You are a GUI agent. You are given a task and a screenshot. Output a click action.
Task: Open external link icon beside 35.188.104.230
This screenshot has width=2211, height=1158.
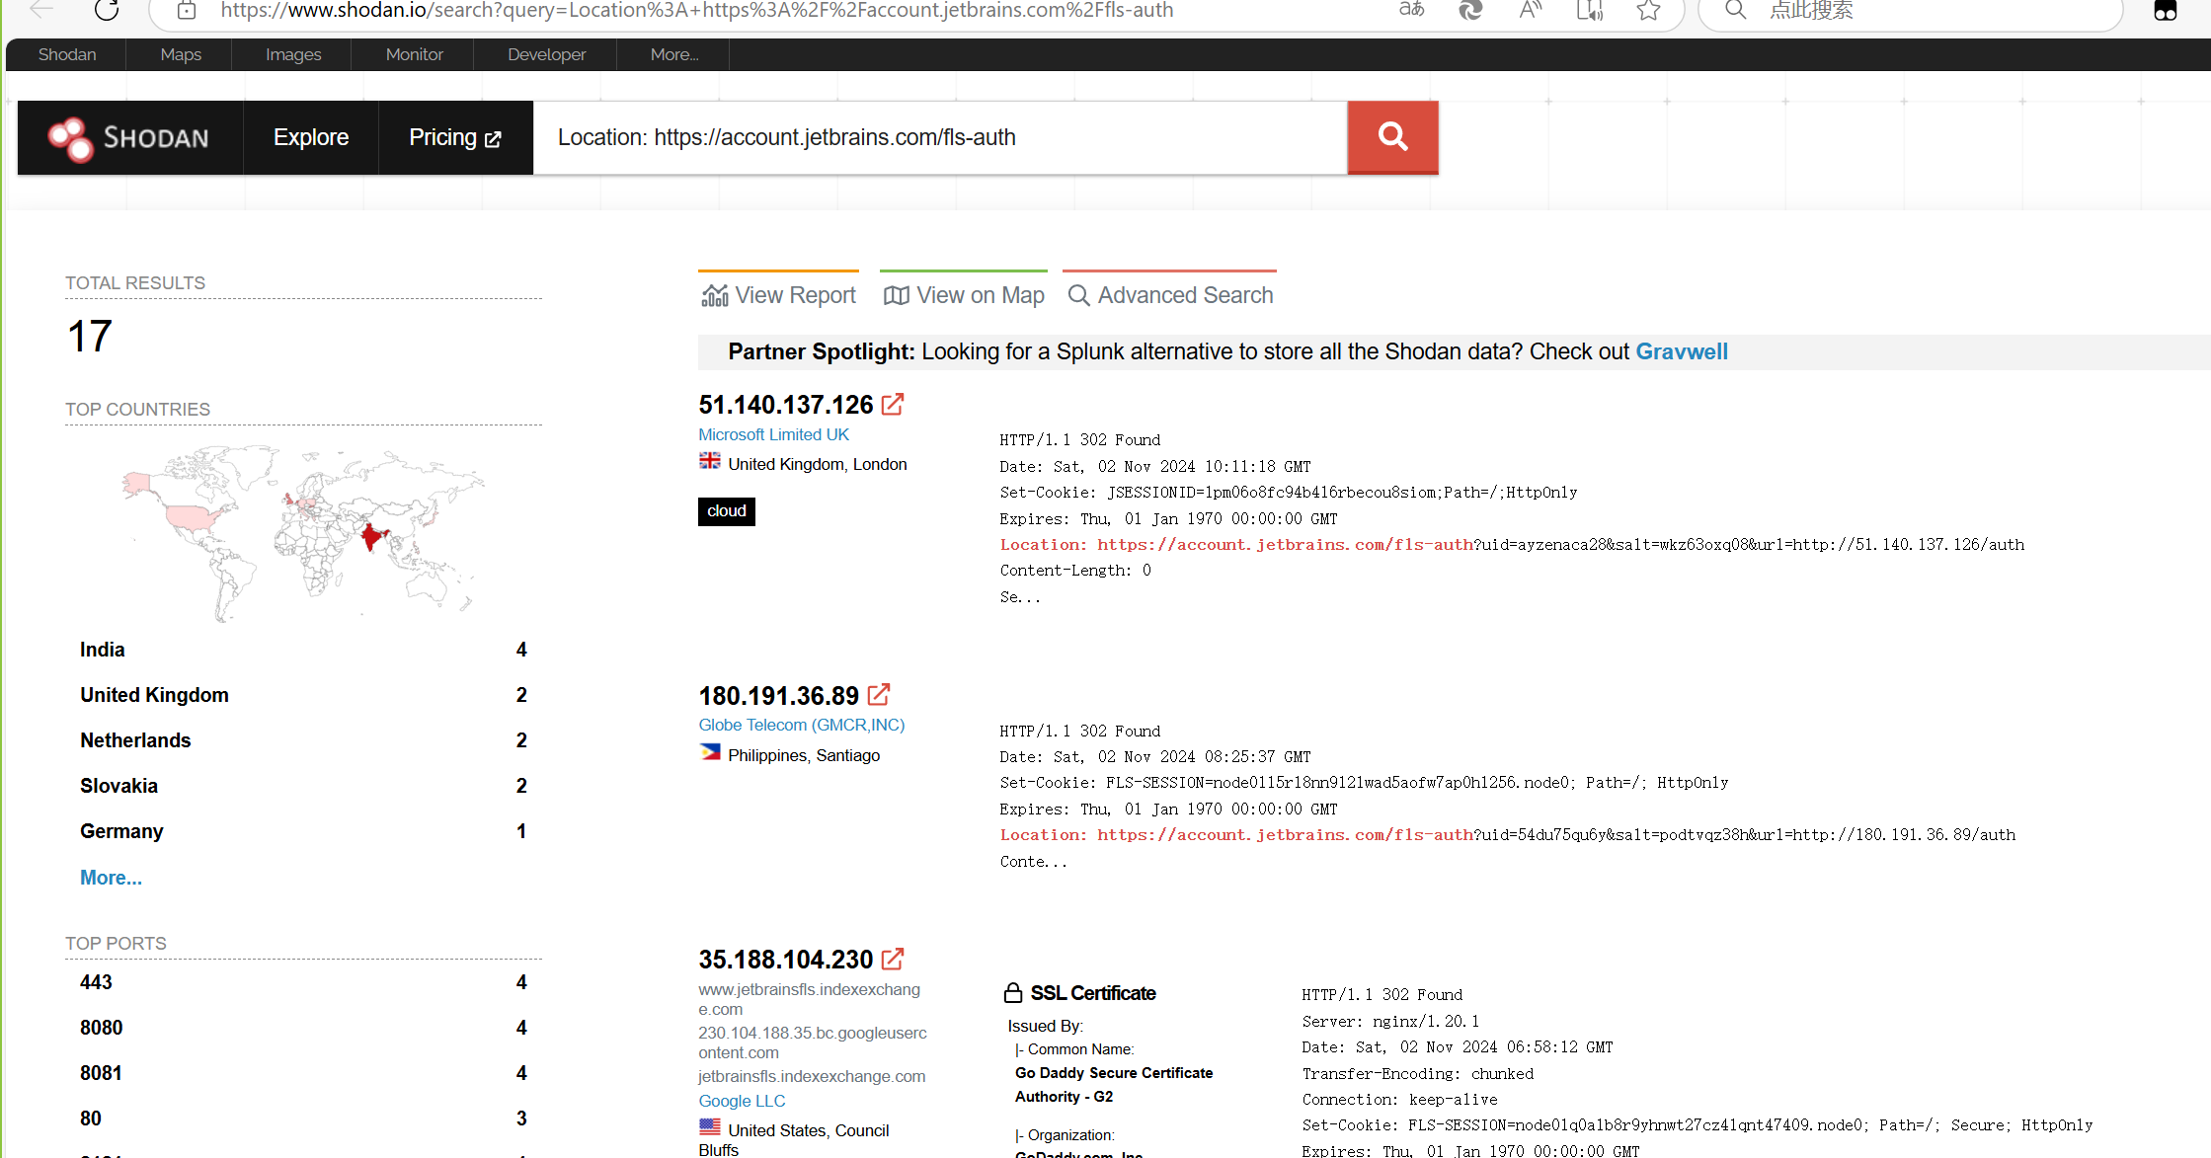[893, 959]
